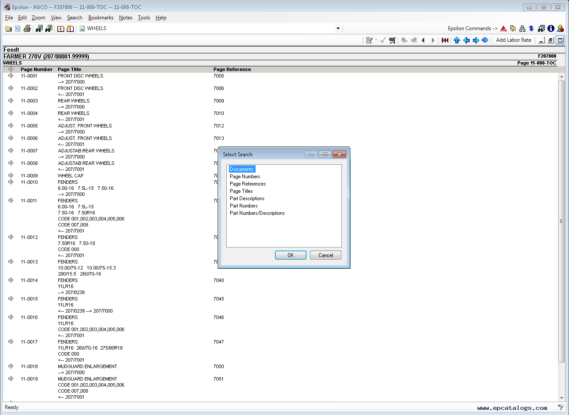This screenshot has height=415, width=569.
Task: Click the vertical scrollbar down arrow
Action: (x=561, y=398)
